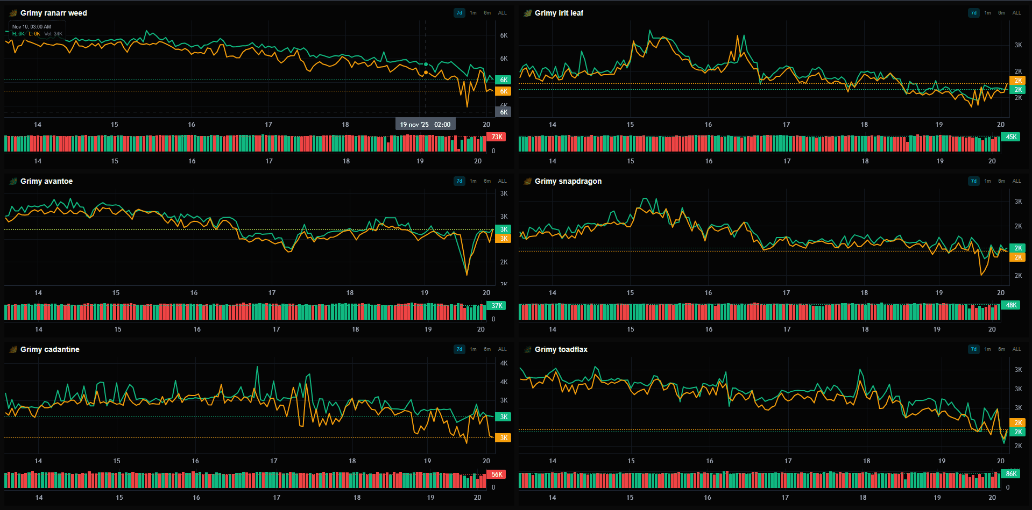Image resolution: width=1032 pixels, height=510 pixels.
Task: Click the Grimy toadflax herb icon
Action: (x=526, y=349)
